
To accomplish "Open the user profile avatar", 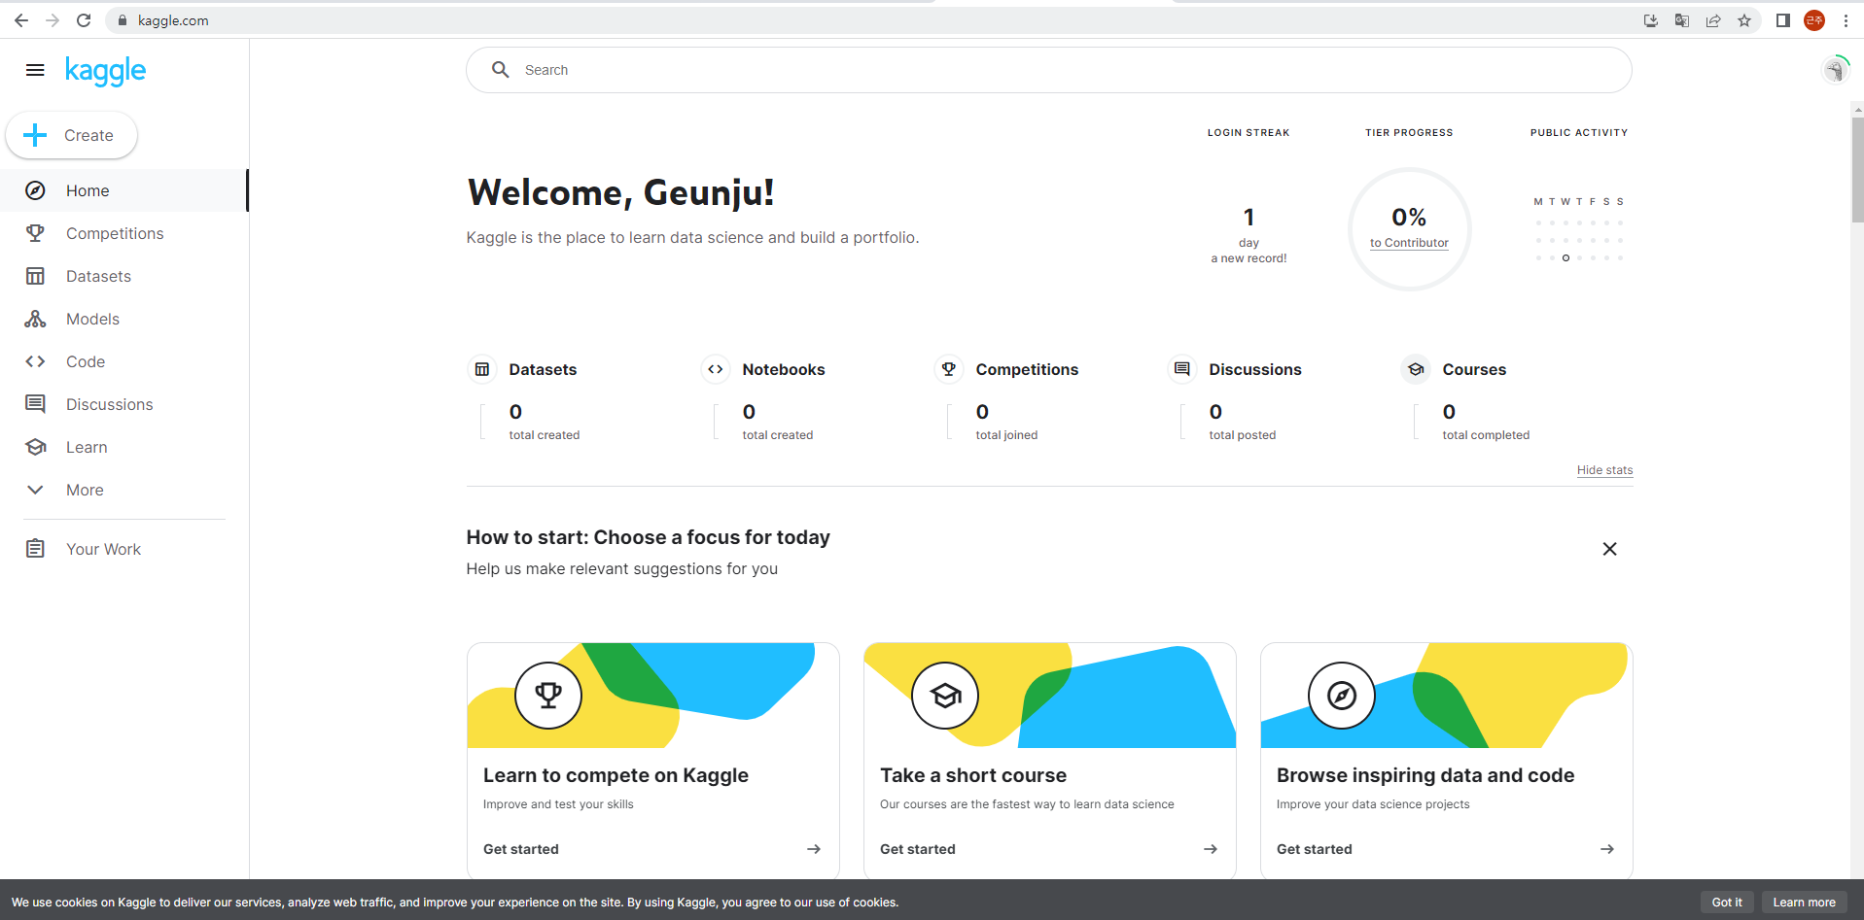I will (1835, 70).
